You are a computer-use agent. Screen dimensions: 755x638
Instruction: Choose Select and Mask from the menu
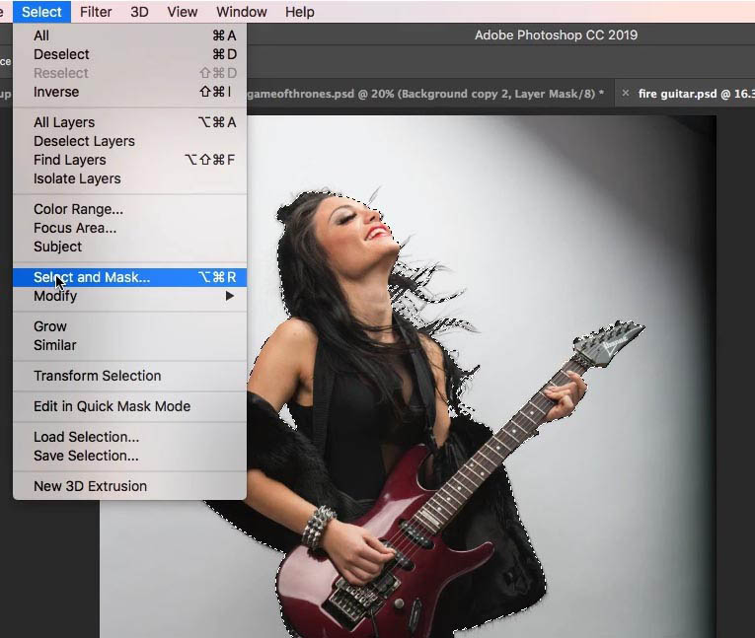129,277
